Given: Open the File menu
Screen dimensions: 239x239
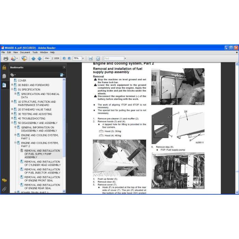Looking at the screenshot, I should pyautogui.click(x=3, y=52).
